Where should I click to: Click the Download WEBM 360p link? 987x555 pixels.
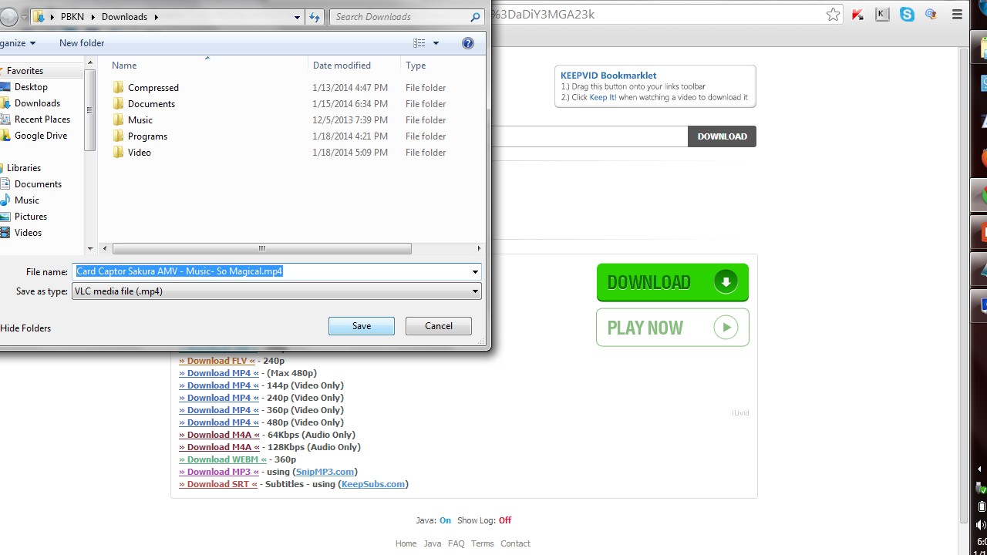pyautogui.click(x=223, y=459)
